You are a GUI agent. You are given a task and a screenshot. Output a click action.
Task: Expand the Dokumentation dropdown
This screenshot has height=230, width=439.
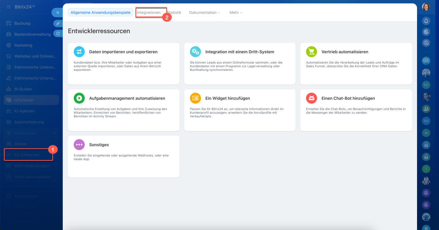point(205,12)
